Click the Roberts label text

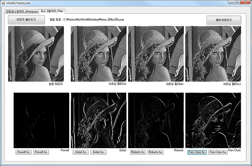pyautogui.click(x=179, y=150)
